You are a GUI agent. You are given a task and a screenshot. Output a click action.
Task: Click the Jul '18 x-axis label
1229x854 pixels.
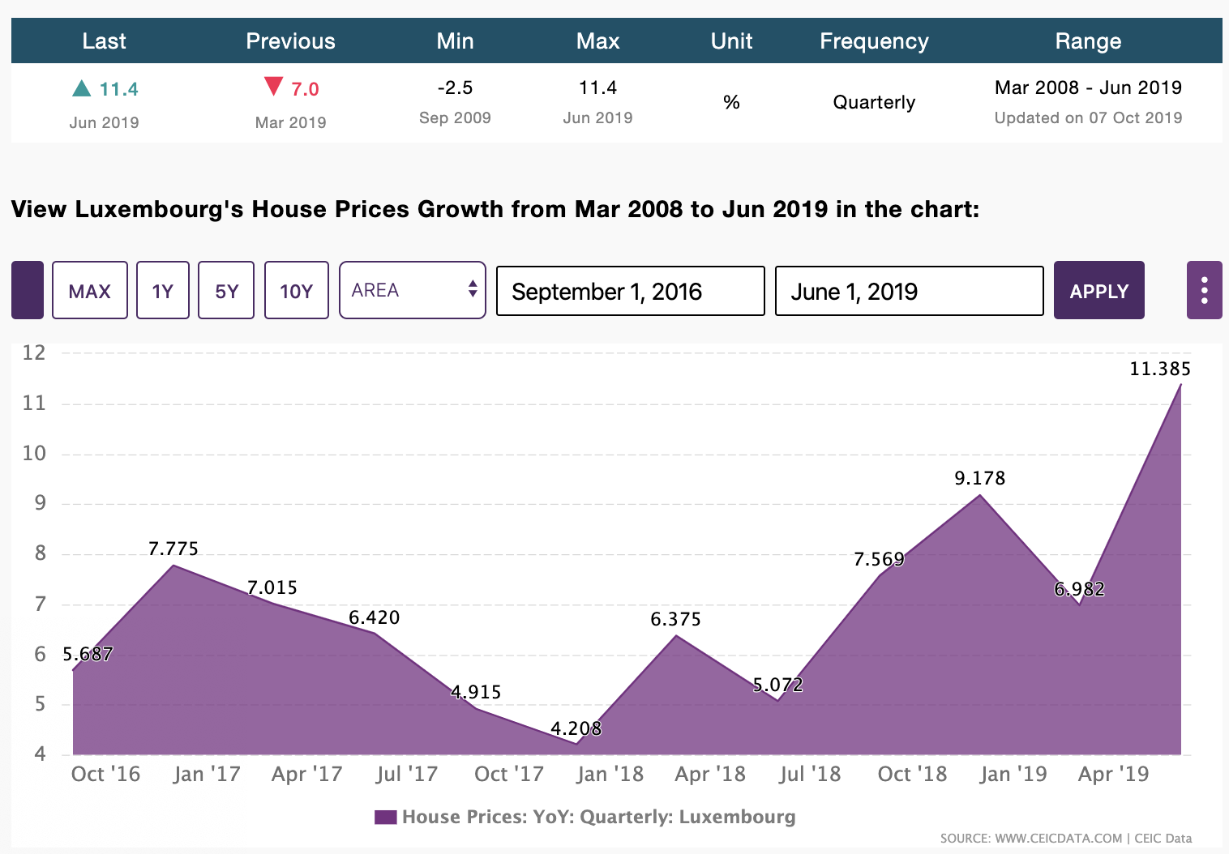[810, 774]
